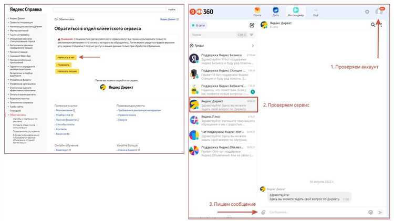Select the Яндекс Директ chat in list

coord(223,104)
